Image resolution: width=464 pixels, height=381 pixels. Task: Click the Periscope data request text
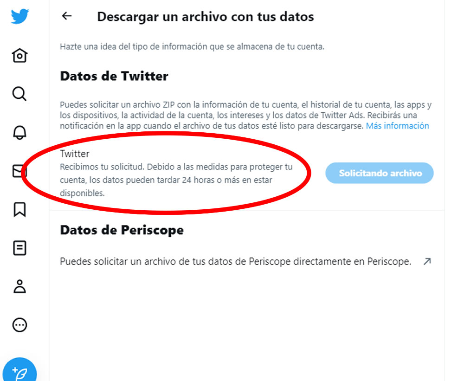tap(236, 261)
